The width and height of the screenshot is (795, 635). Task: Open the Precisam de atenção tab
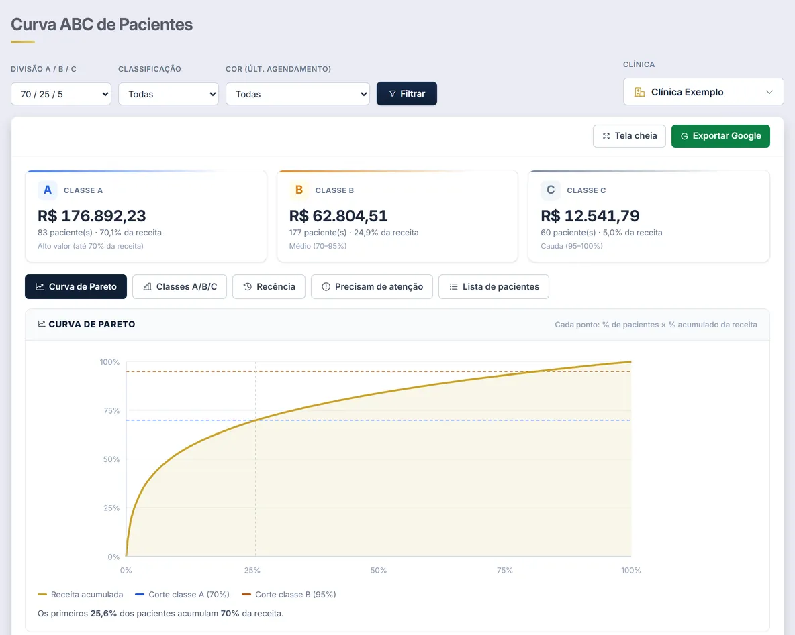click(x=371, y=286)
